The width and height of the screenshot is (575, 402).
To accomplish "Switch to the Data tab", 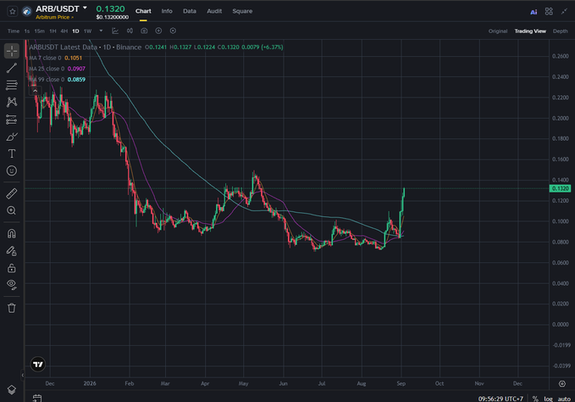I will [190, 11].
